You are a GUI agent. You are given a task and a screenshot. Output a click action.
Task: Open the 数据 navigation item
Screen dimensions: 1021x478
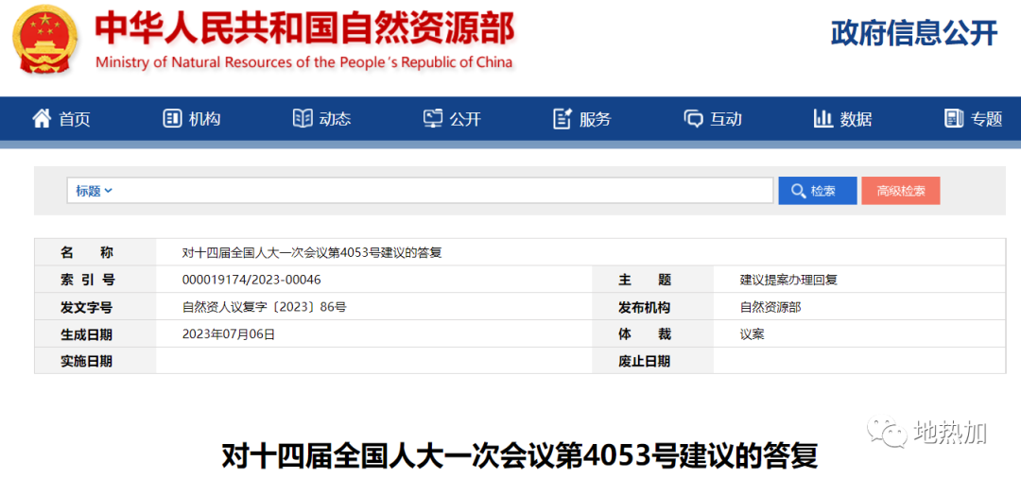842,118
